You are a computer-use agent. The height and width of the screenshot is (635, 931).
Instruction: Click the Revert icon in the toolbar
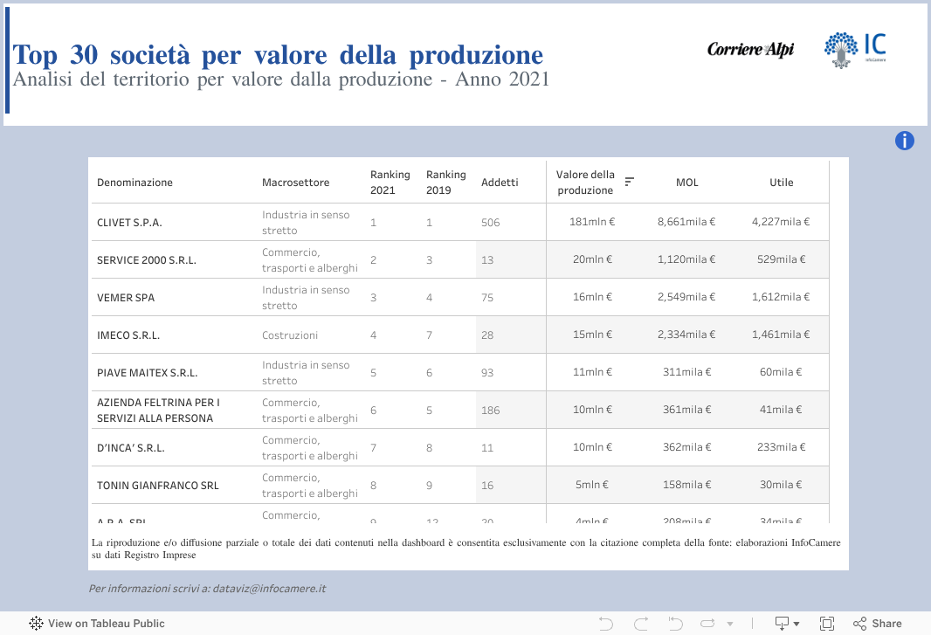click(x=675, y=623)
